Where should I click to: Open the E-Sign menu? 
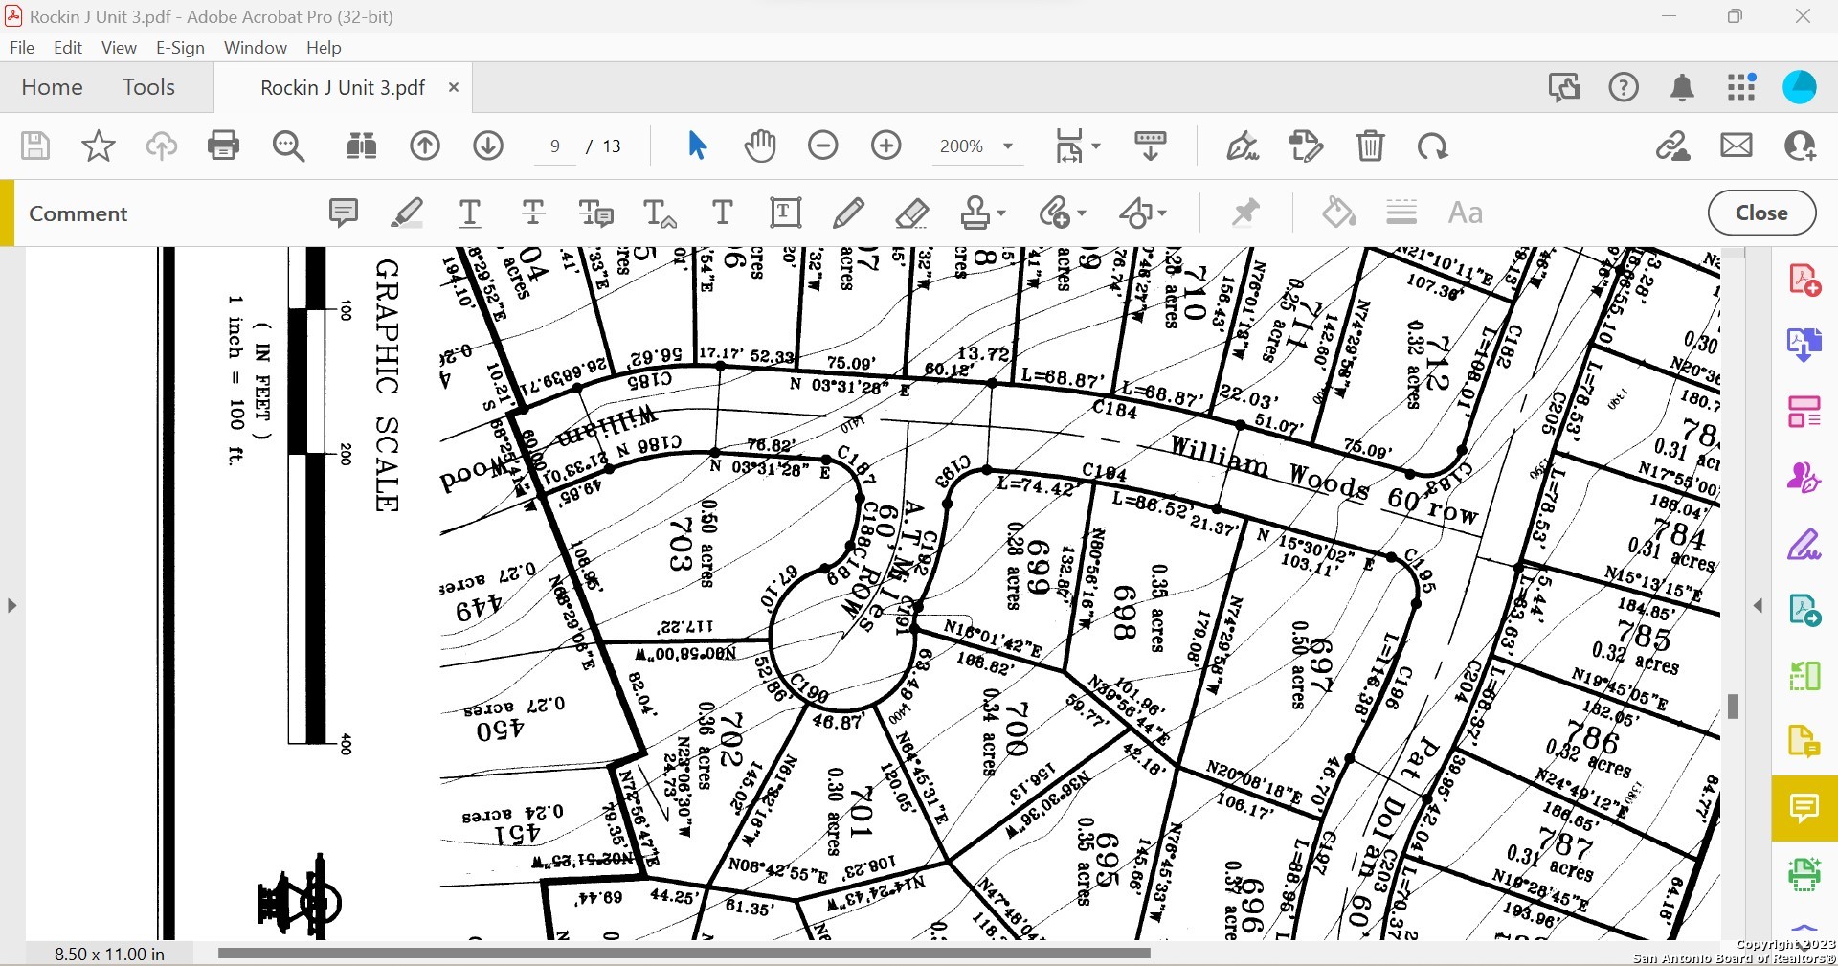[180, 48]
